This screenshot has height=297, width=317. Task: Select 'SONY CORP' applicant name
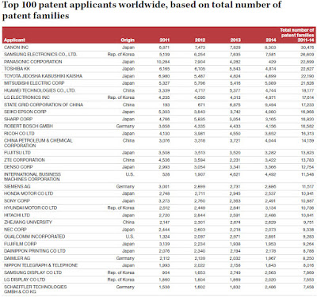pyautogui.click(x=17, y=201)
